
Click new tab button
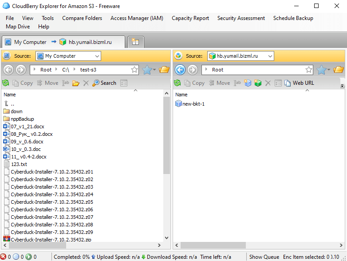(135, 42)
